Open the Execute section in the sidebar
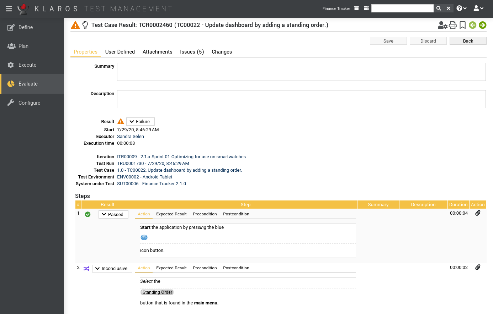This screenshot has height=314, width=493. pyautogui.click(x=27, y=65)
